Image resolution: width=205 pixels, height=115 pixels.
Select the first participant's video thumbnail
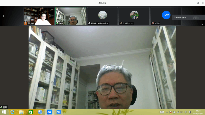pyautogui.click(x=39, y=16)
